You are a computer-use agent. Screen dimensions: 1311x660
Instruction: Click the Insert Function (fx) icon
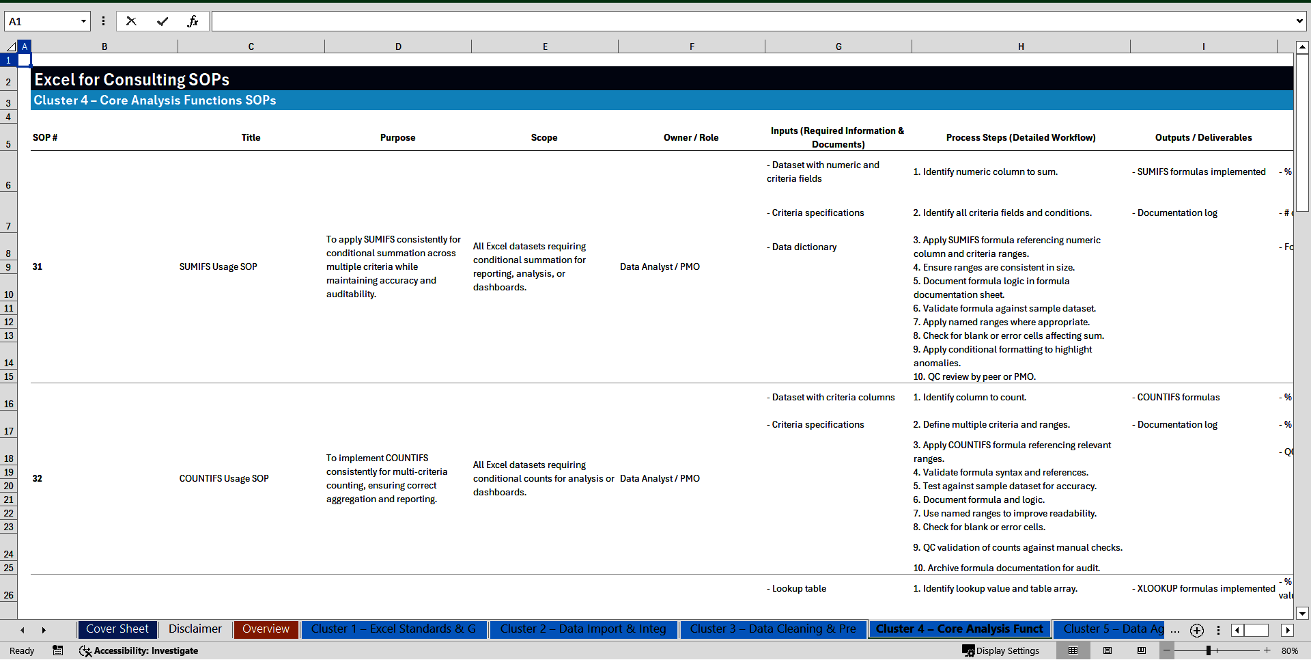[193, 21]
